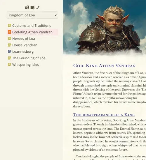Image resolution: width=146 pixels, height=160 pixels.
Task: Click the Whispering Isles note icon
Action: (x=9, y=65)
